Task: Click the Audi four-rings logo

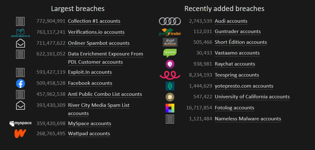Action: pyautogui.click(x=170, y=21)
